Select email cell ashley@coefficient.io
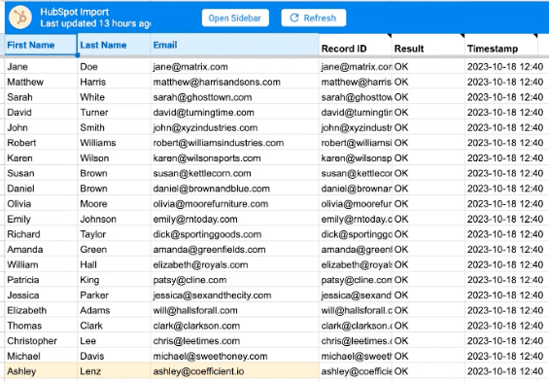The width and height of the screenshot is (549, 382). (234, 371)
